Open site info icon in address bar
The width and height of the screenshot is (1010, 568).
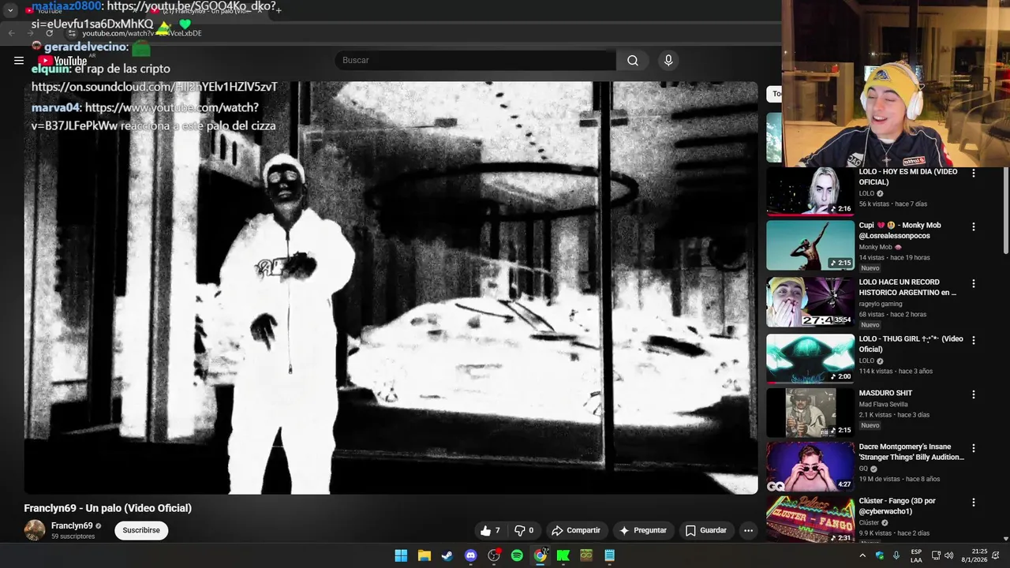coord(72,33)
